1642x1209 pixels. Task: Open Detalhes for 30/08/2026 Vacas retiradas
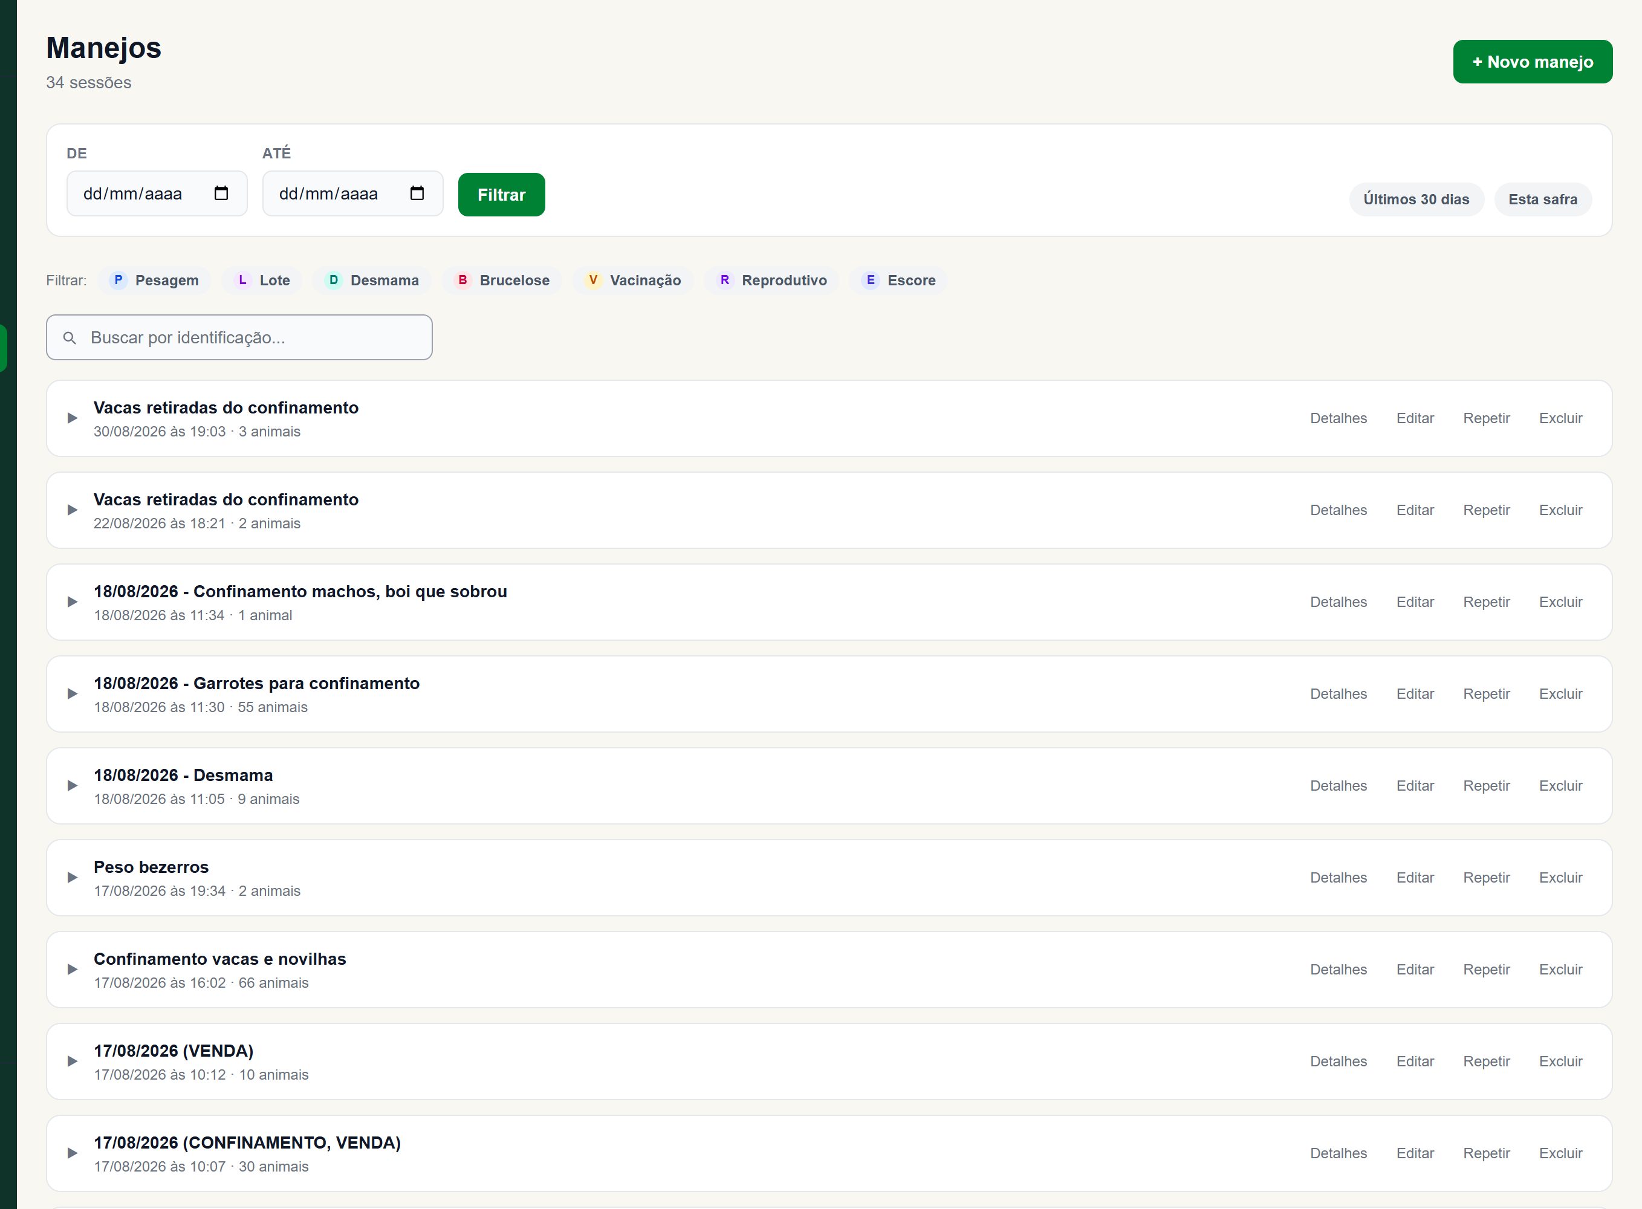[1339, 418]
